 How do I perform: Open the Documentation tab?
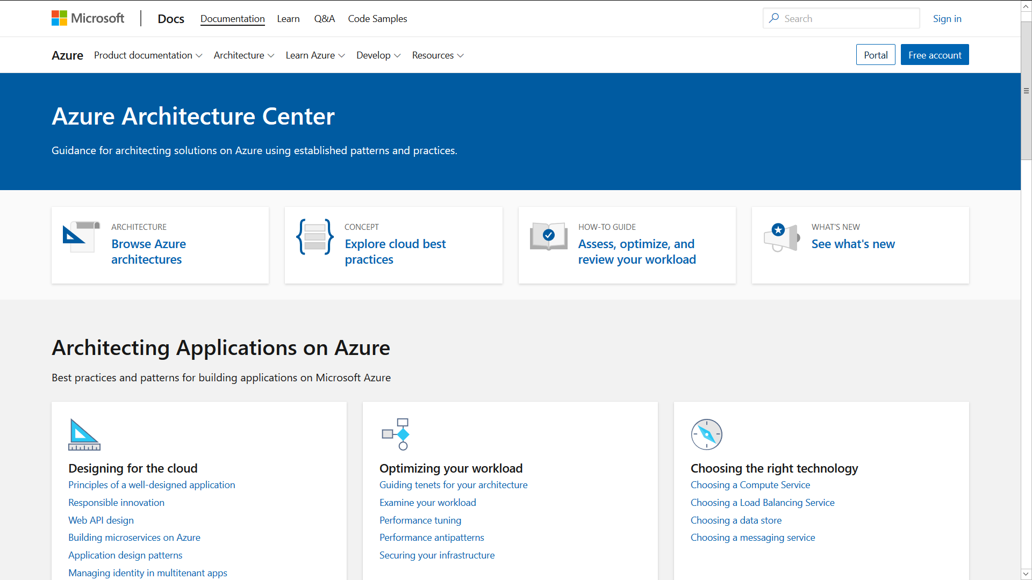(x=233, y=19)
